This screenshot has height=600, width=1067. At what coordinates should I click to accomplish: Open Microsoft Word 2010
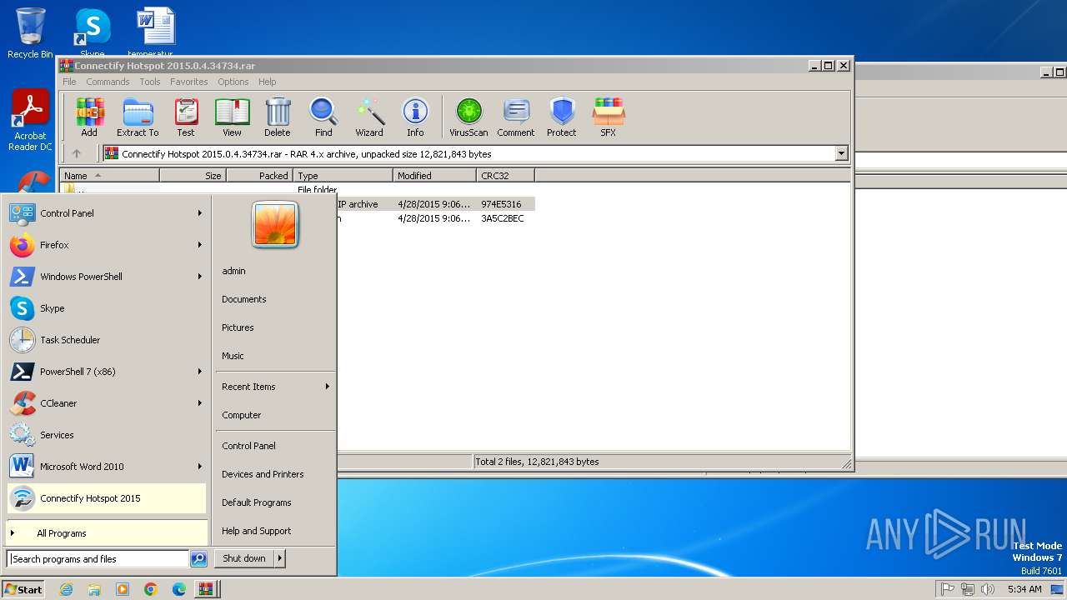106,467
